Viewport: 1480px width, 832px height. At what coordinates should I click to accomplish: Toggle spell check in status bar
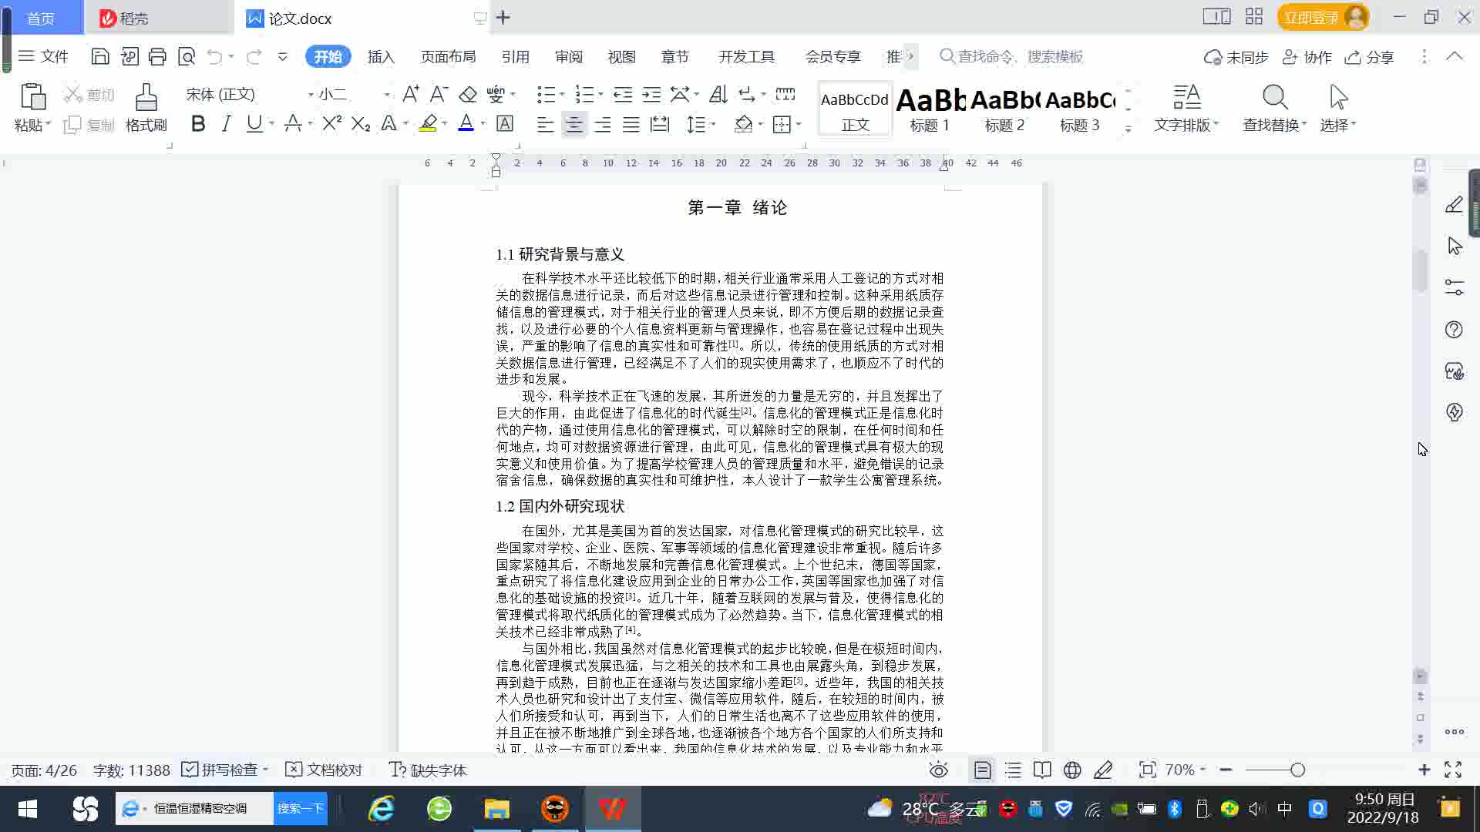[x=224, y=770]
